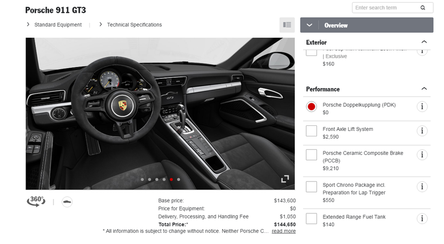444x244 pixels.
Task: Go to first image carousel dot
Action: tap(143, 179)
